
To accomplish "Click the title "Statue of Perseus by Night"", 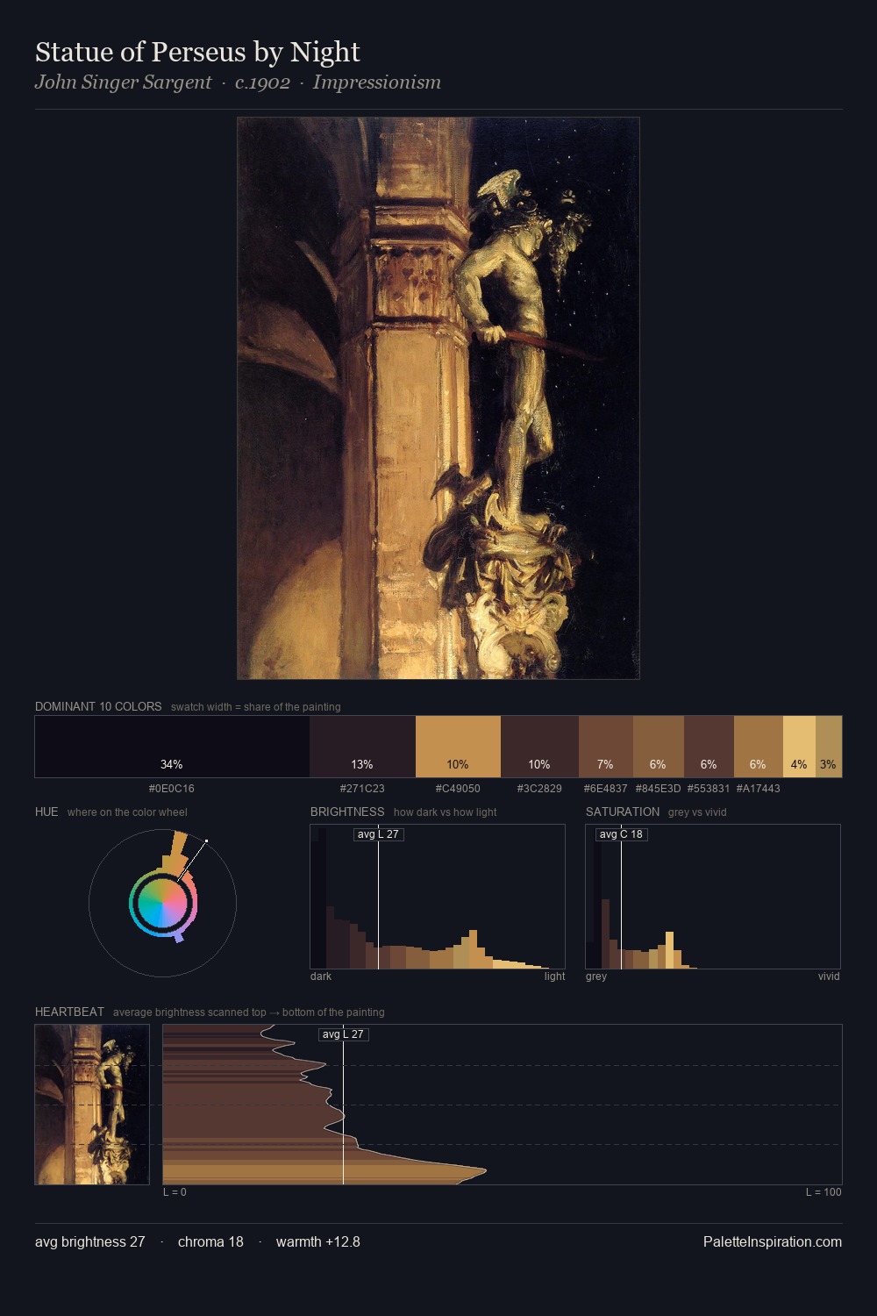I will coord(197,53).
